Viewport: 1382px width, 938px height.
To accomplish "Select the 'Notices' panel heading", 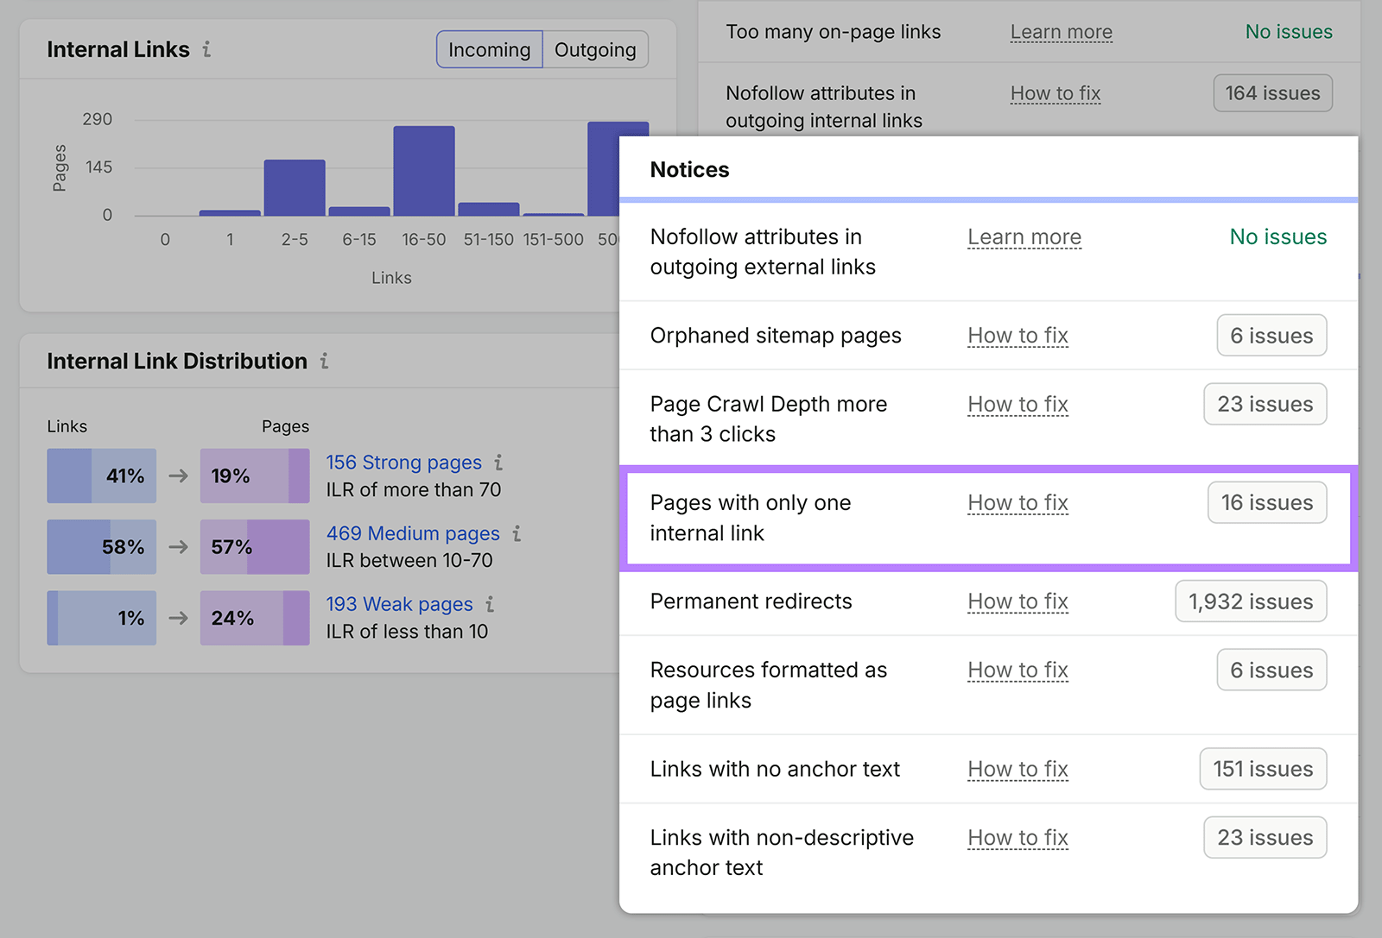I will (x=689, y=170).
